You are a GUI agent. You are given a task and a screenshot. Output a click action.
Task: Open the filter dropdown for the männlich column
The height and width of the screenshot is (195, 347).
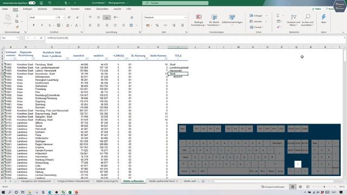(x=87, y=59)
